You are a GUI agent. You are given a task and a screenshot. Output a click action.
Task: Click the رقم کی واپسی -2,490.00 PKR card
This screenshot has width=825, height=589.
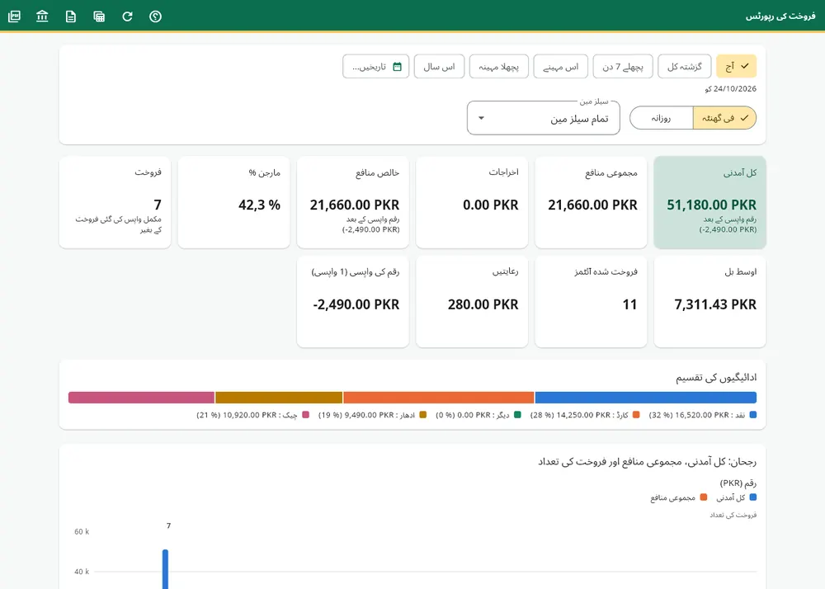click(353, 301)
